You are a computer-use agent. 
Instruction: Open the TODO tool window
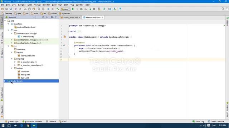pos(63,122)
